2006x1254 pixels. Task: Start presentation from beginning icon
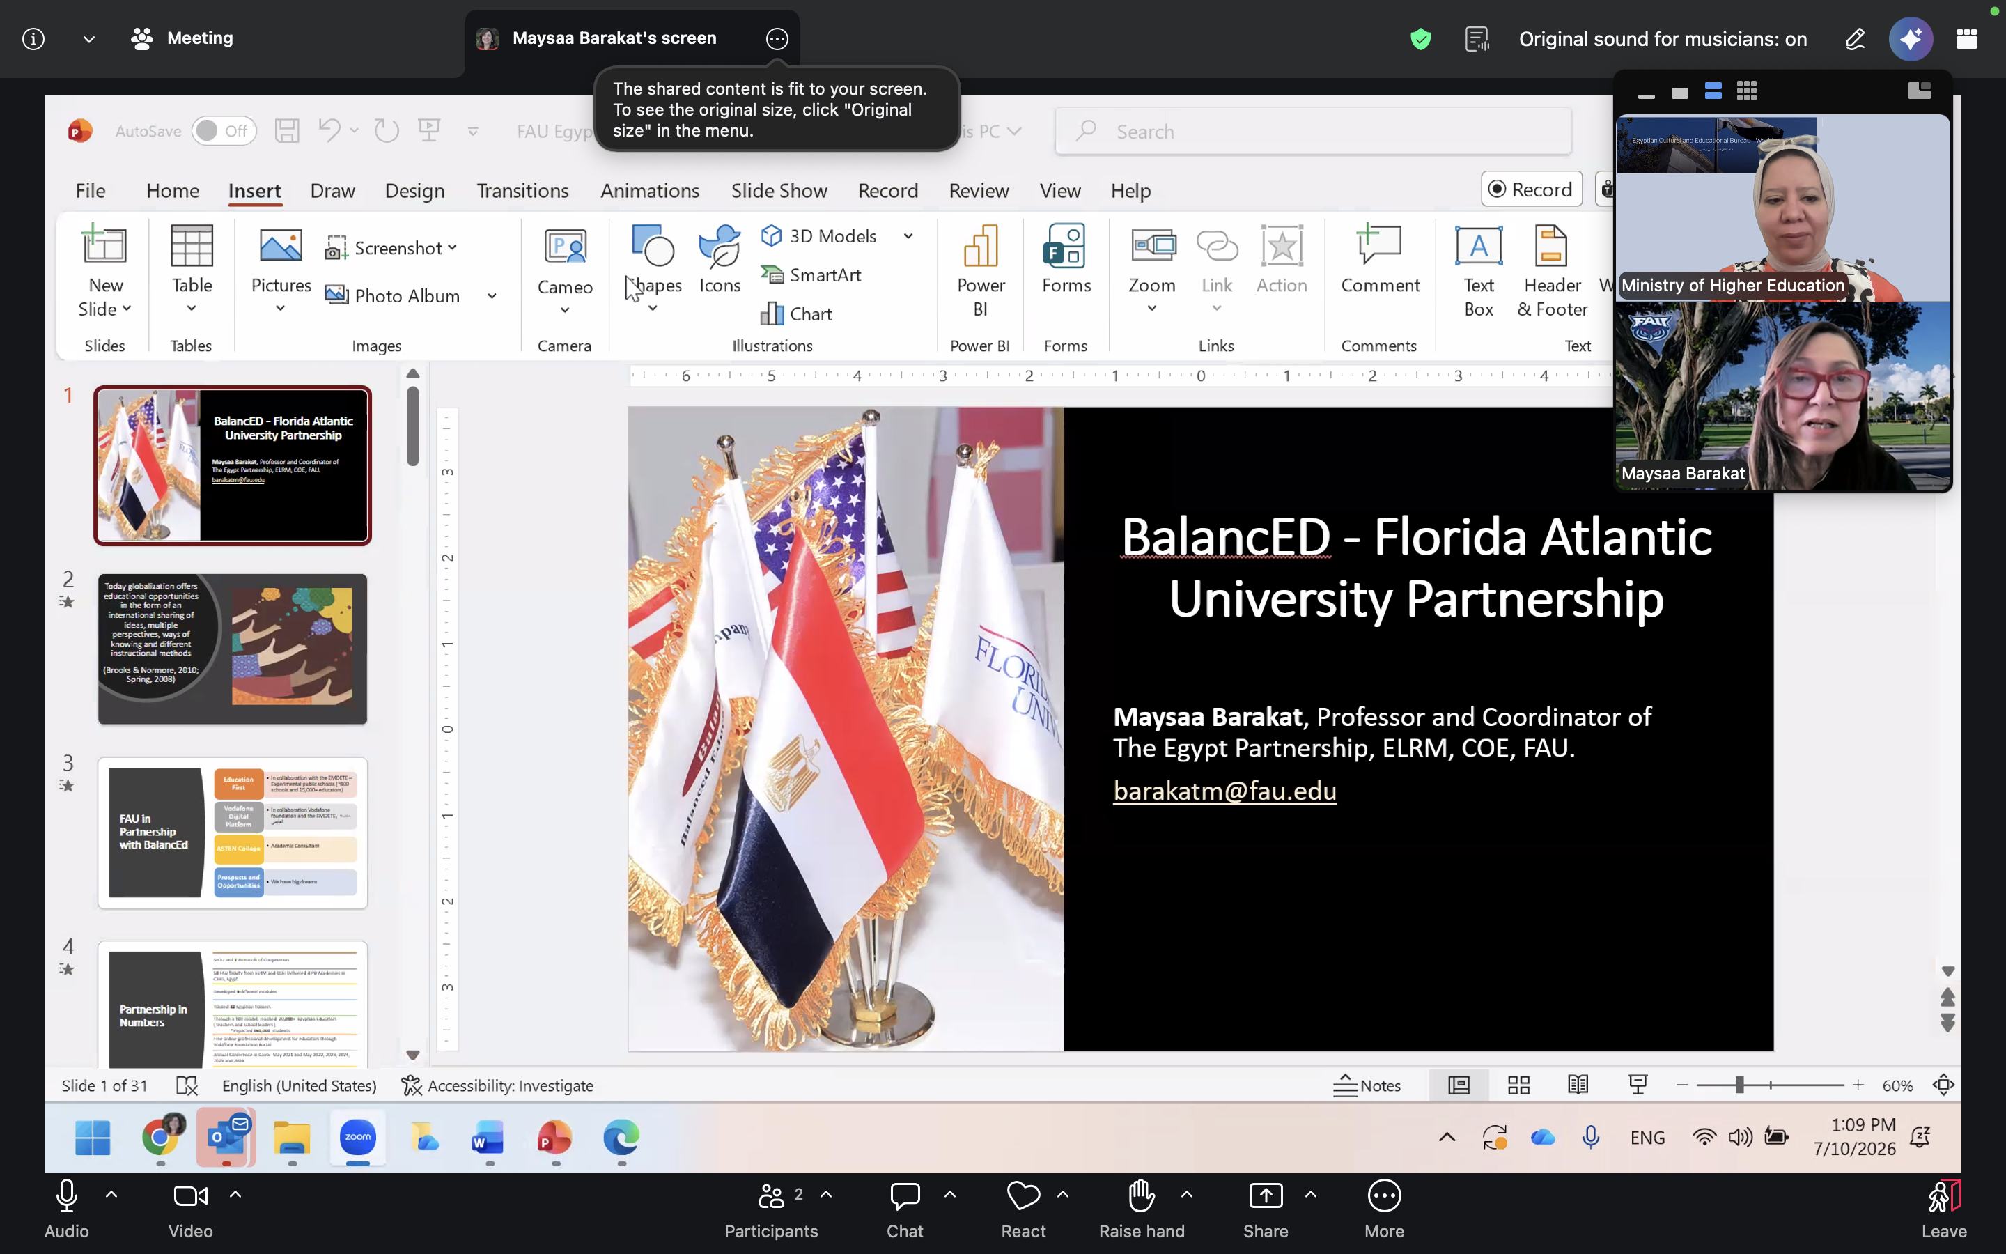(429, 130)
